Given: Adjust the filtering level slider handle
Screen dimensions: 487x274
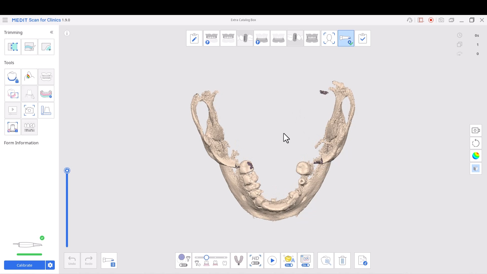Looking at the screenshot, I should 206,258.
